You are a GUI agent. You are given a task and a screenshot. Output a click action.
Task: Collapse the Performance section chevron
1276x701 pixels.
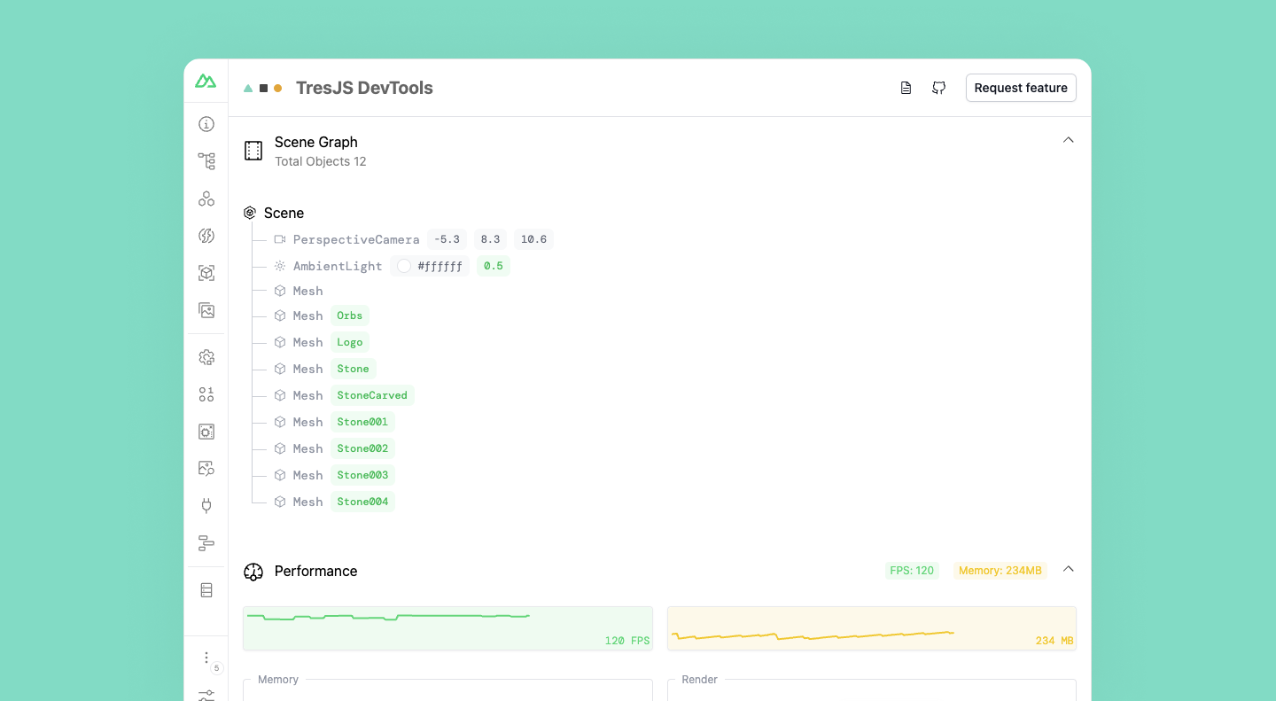1069,569
